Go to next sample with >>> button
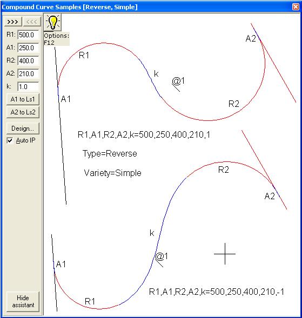The width and height of the screenshot is (302, 318). point(13,22)
